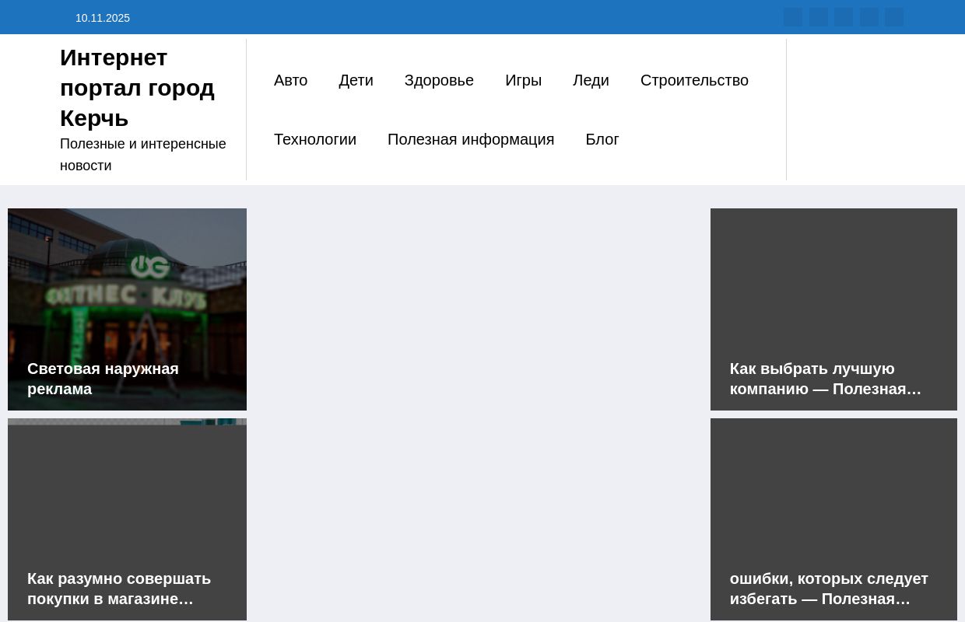Click the second social icon in the header
This screenshot has width=965, height=622.
pos(819,16)
